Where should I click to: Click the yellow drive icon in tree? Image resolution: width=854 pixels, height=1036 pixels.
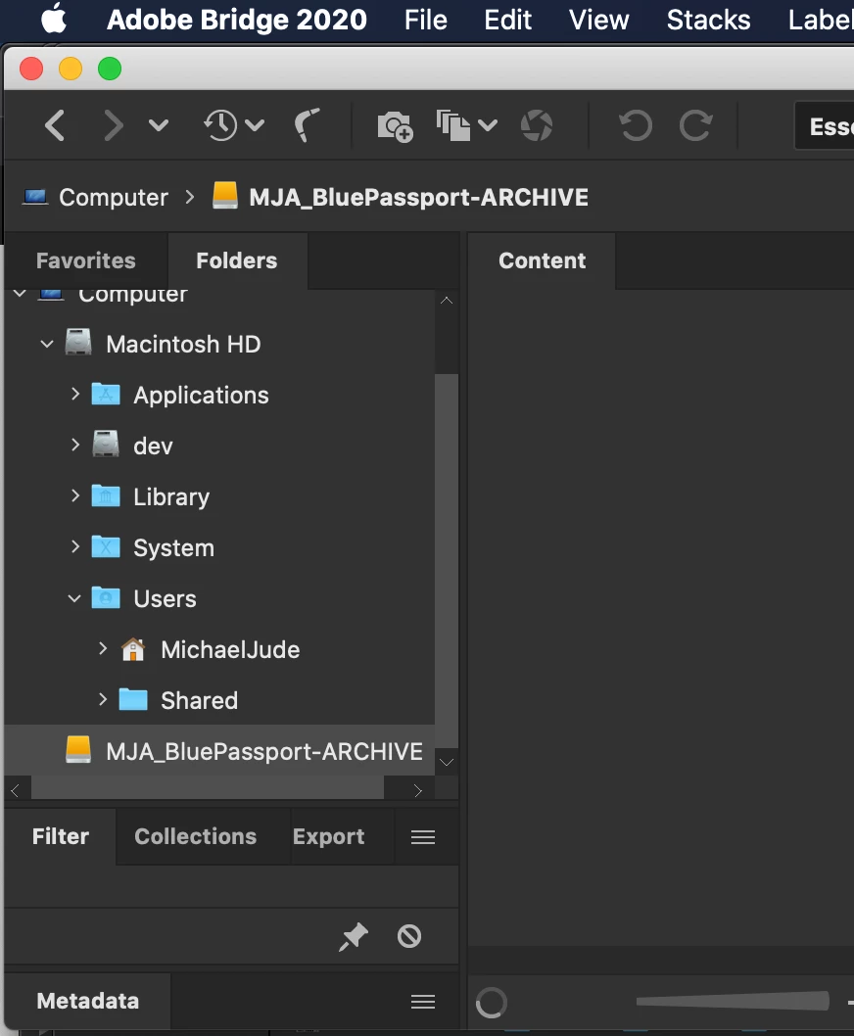[78, 750]
